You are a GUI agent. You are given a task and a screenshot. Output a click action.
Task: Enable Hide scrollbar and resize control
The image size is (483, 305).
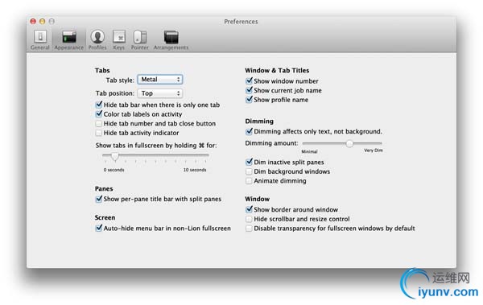point(249,219)
